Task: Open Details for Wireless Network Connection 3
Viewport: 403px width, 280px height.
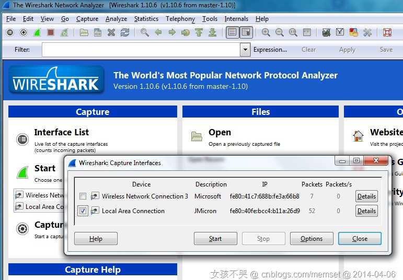Action: pyautogui.click(x=366, y=196)
